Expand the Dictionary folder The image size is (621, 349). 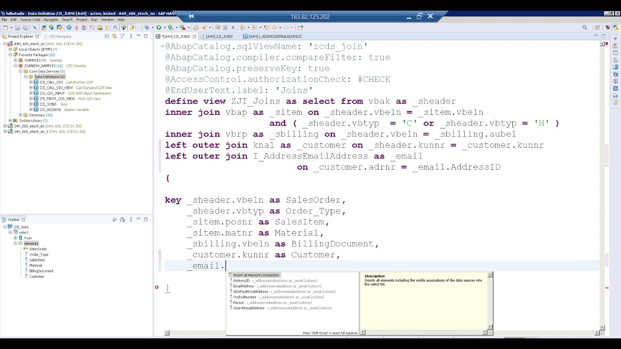point(20,115)
